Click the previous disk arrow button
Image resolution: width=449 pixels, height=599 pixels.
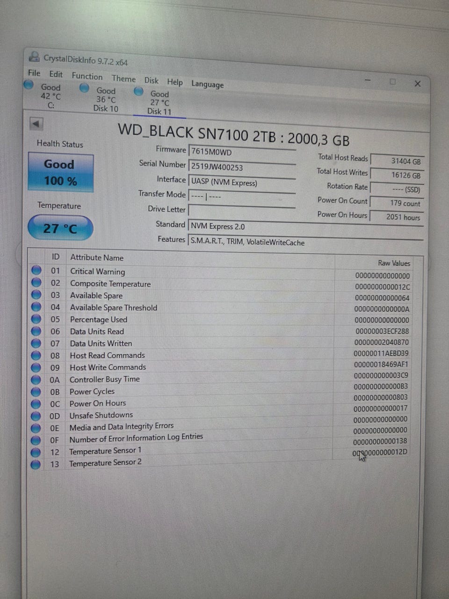coord(36,124)
